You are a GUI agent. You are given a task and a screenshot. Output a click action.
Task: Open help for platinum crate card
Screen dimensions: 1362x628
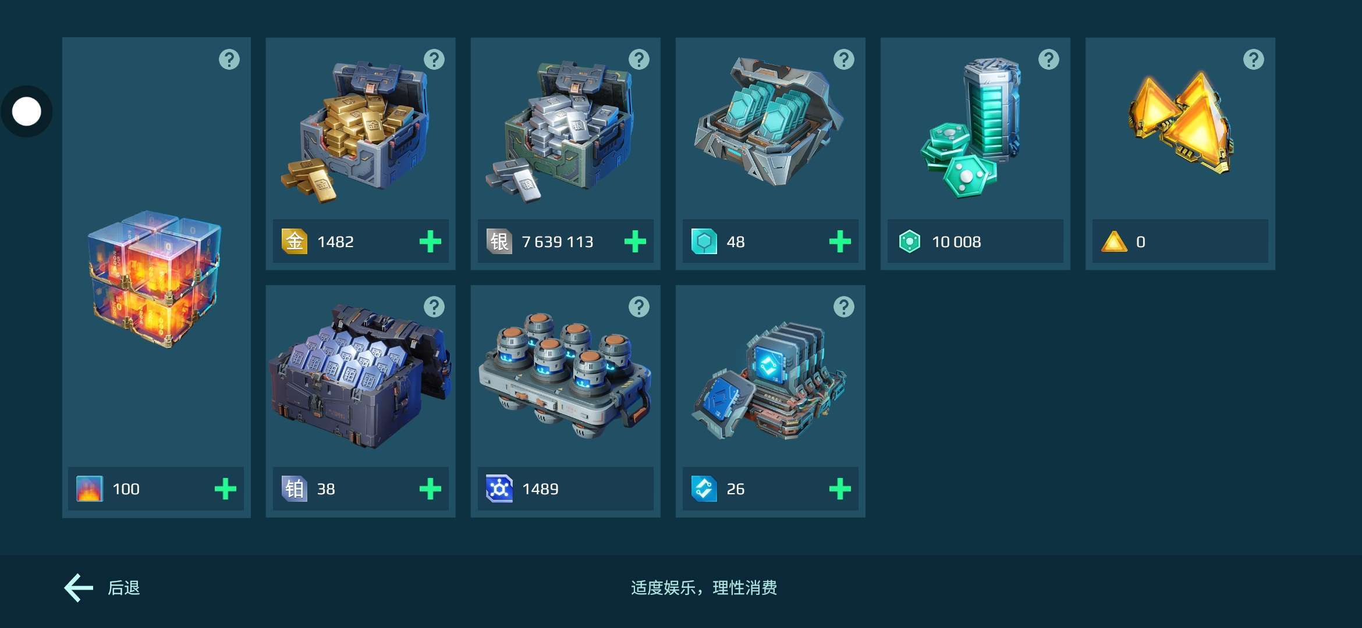434,306
